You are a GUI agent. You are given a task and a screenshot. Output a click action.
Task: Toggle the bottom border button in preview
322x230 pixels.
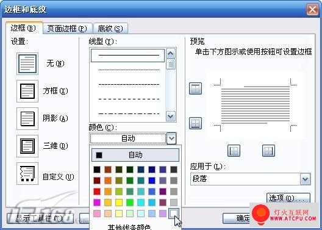point(195,123)
